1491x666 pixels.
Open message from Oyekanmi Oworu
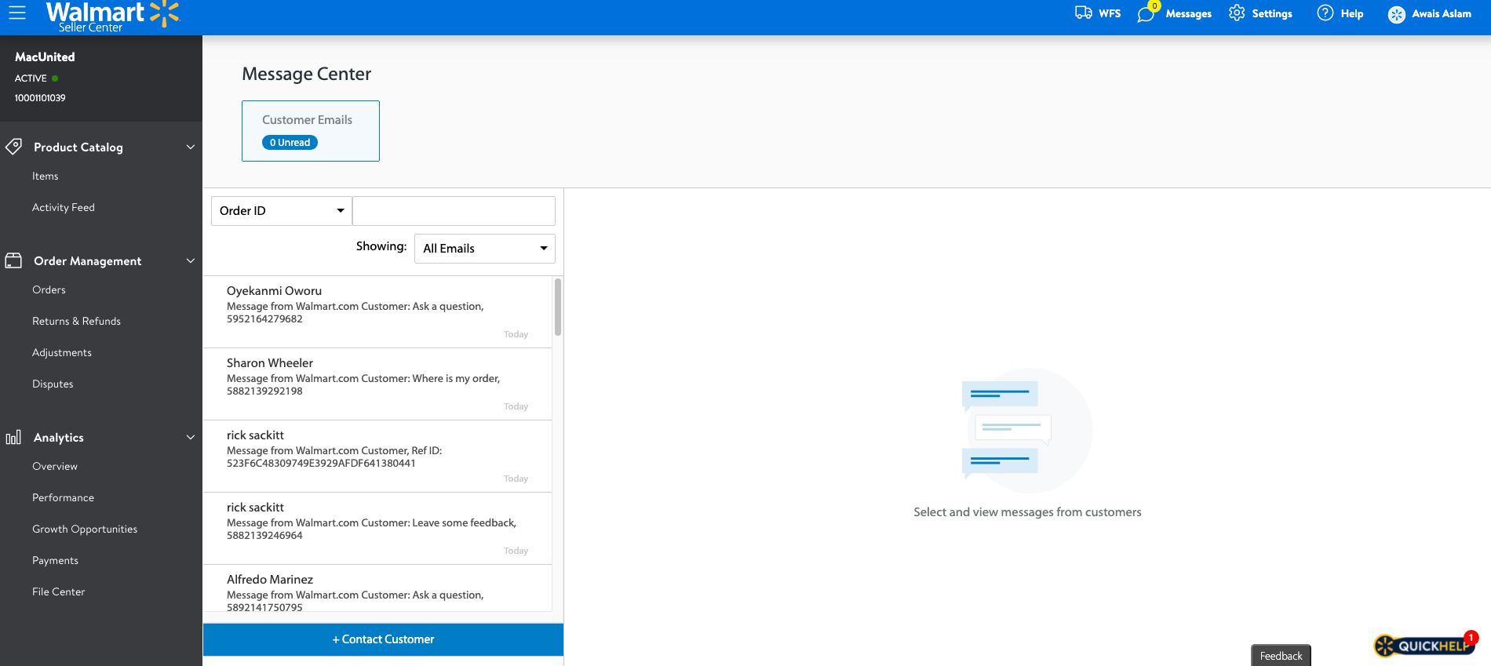[377, 312]
